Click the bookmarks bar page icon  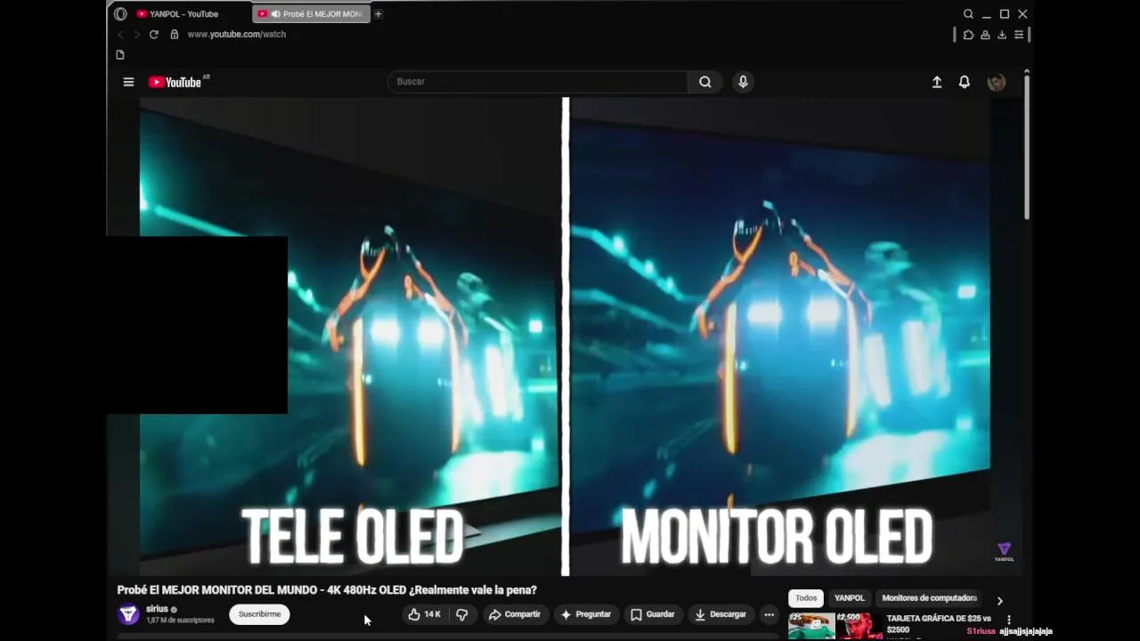[x=120, y=54]
